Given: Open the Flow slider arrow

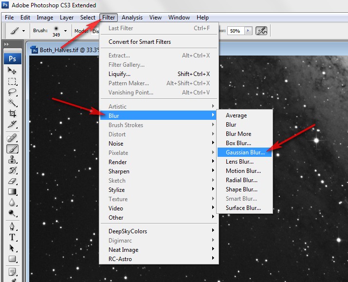Looking at the screenshot, I should pyautogui.click(x=248, y=31).
